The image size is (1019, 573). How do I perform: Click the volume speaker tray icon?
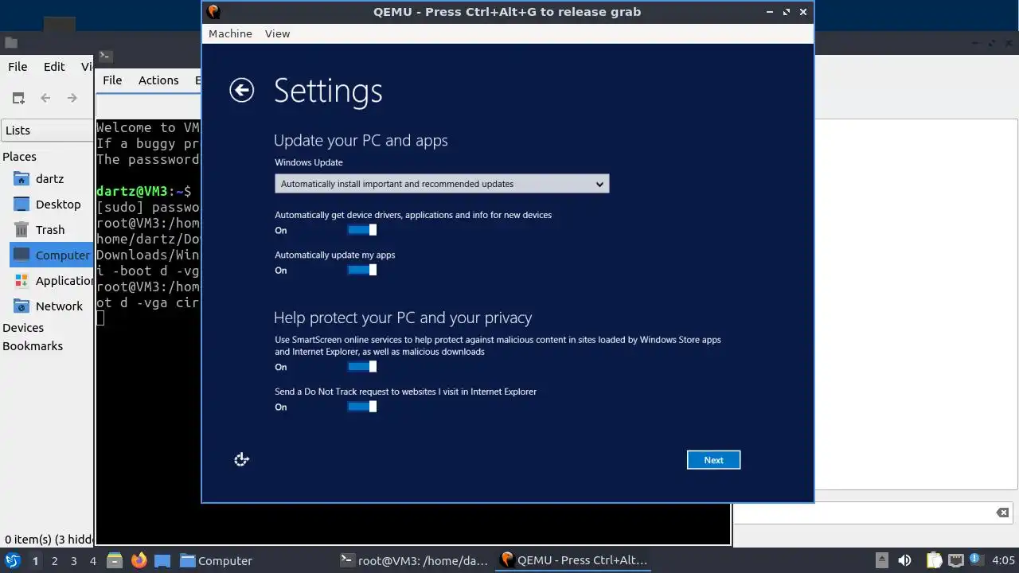point(904,560)
